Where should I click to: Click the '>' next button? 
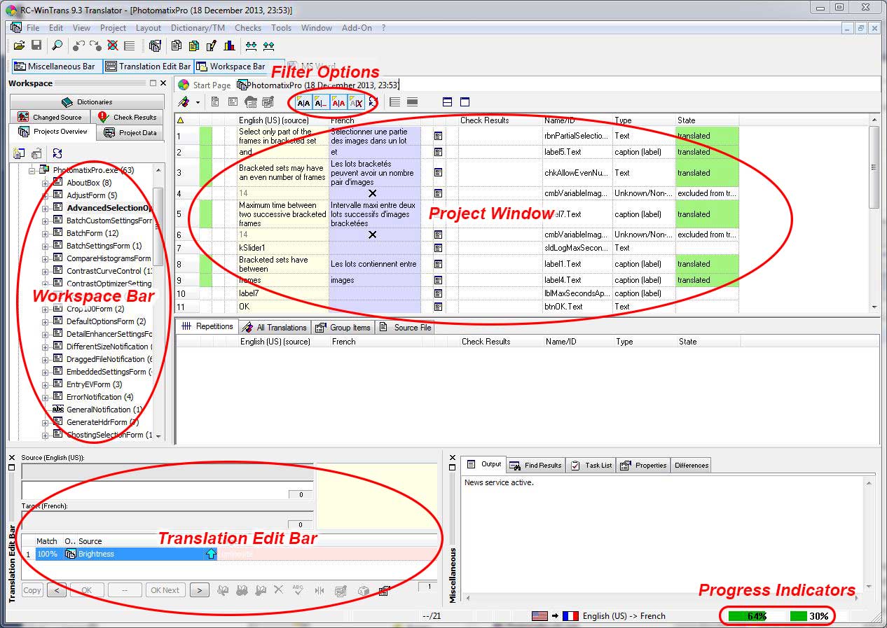200,590
